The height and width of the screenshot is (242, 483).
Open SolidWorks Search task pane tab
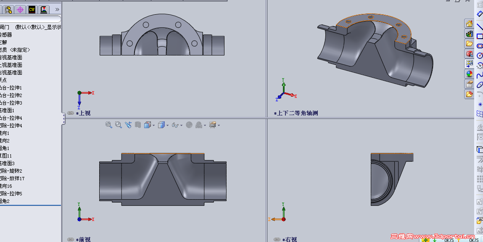469,54
